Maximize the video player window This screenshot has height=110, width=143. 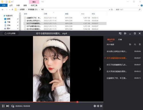pyautogui.click(x=135, y=33)
